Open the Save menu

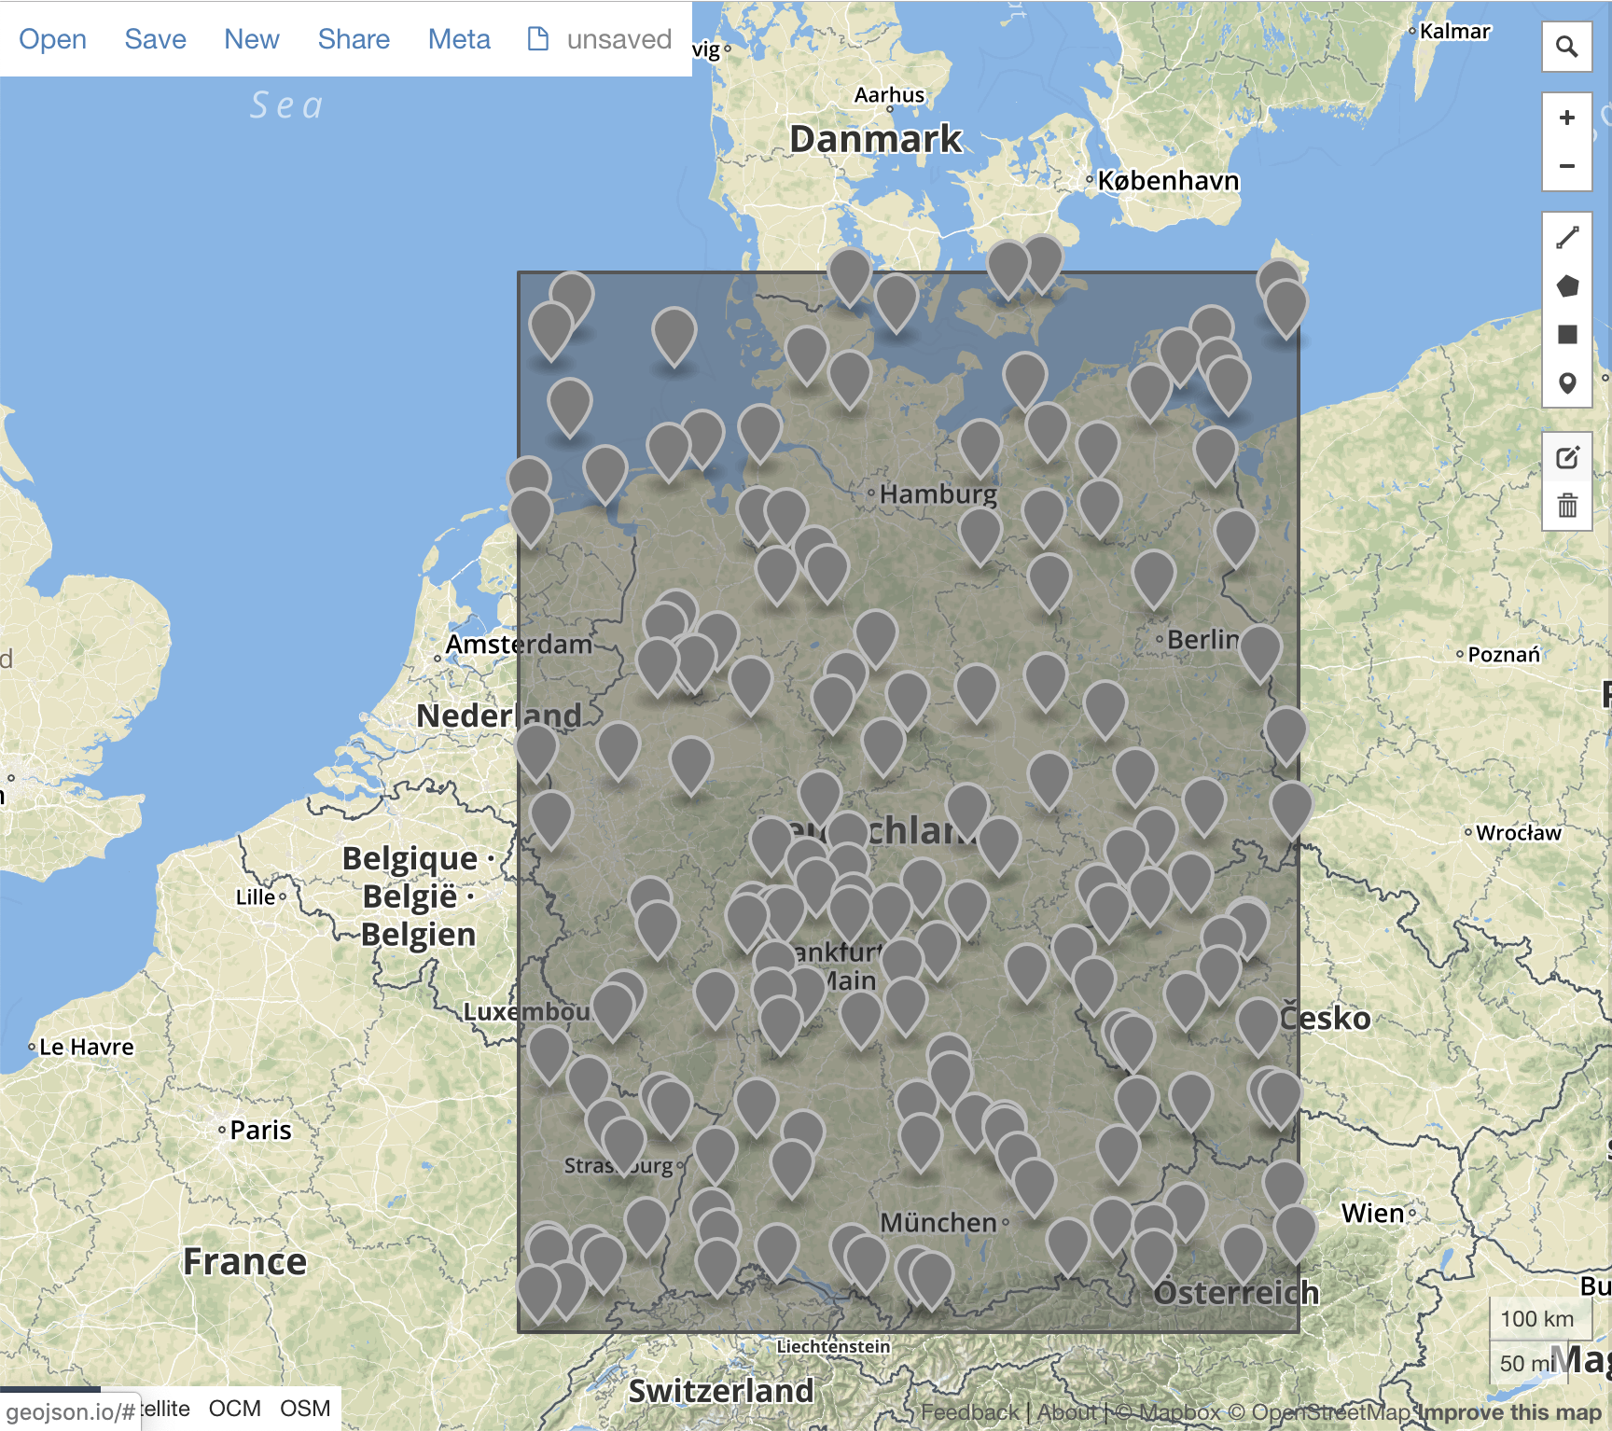click(x=155, y=39)
